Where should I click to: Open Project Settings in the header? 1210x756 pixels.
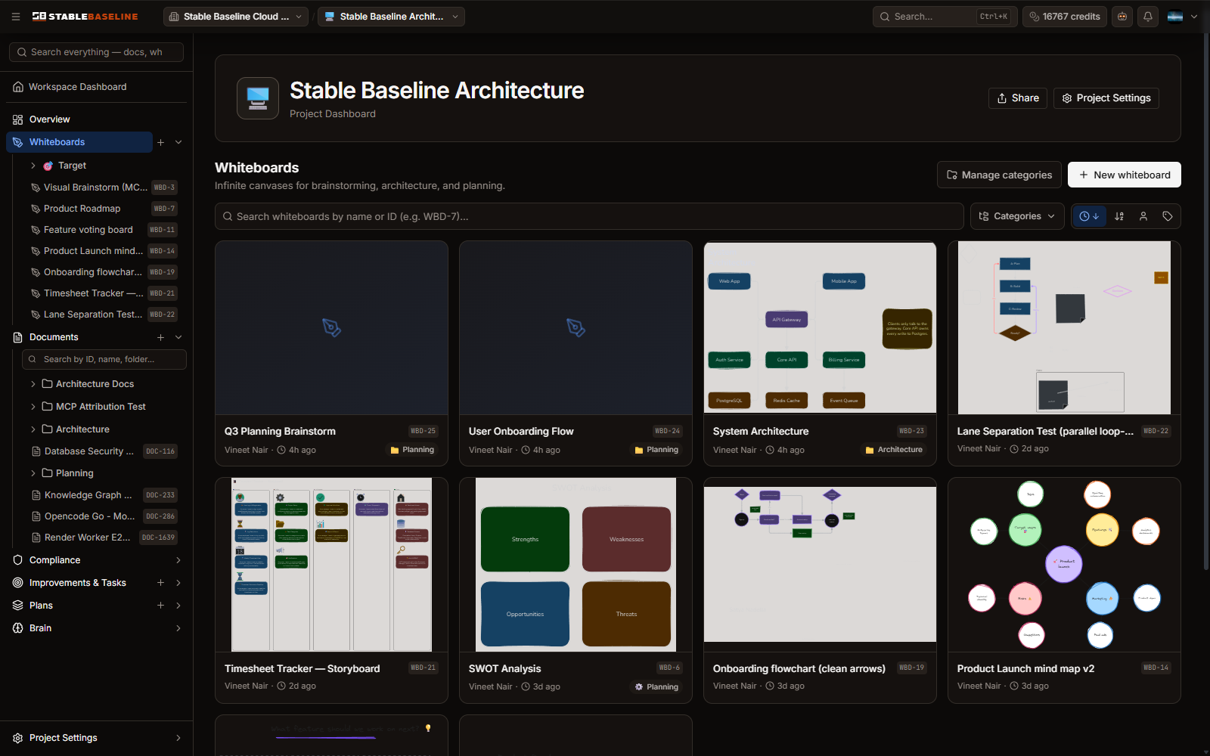pos(1106,98)
